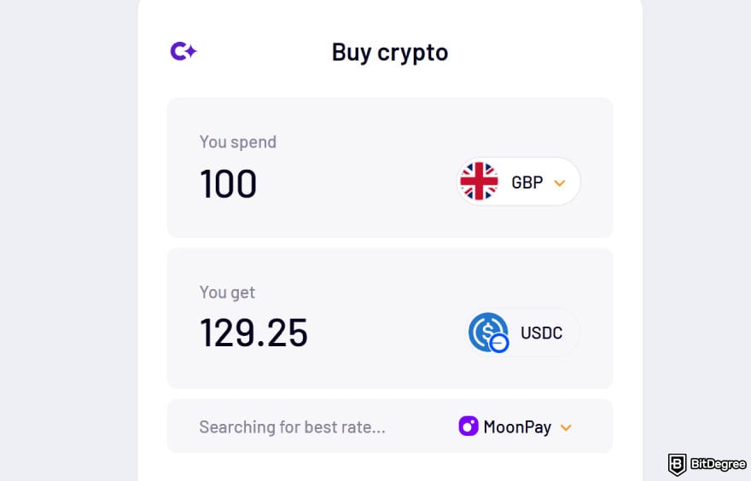Click the 129.25 received amount field
This screenshot has width=751, height=481.
click(x=253, y=333)
